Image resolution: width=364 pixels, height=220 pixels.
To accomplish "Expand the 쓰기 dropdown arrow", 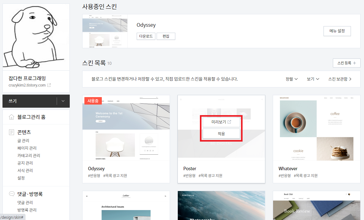I will tap(63, 101).
